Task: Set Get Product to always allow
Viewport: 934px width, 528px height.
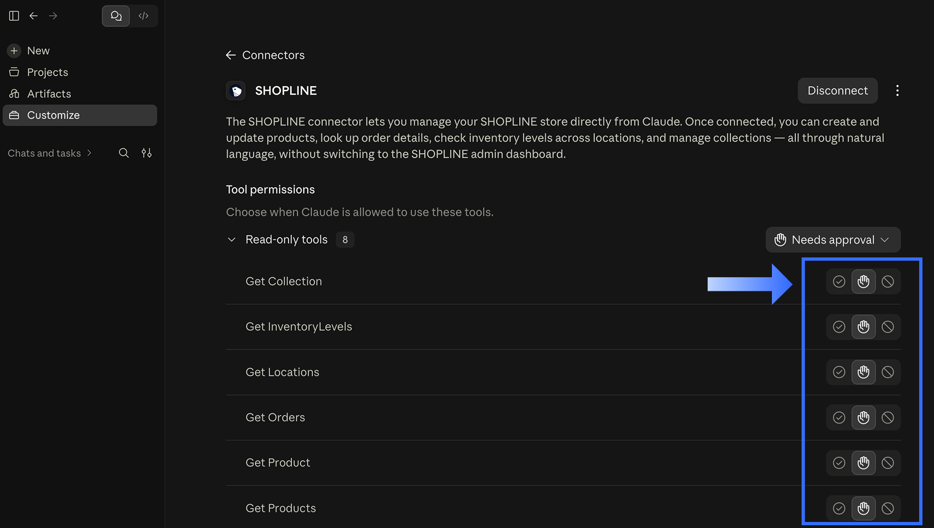Action: [839, 463]
